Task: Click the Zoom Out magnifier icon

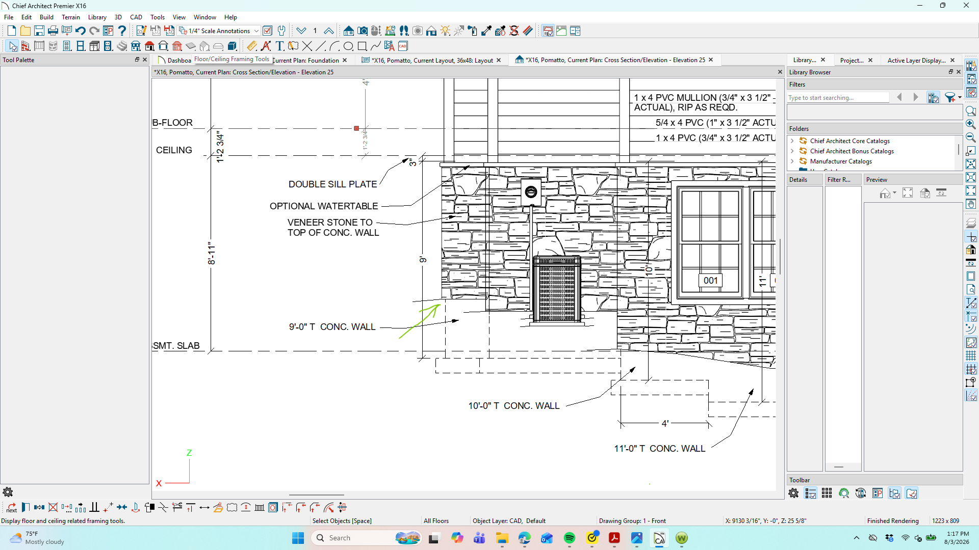Action: click(x=971, y=137)
